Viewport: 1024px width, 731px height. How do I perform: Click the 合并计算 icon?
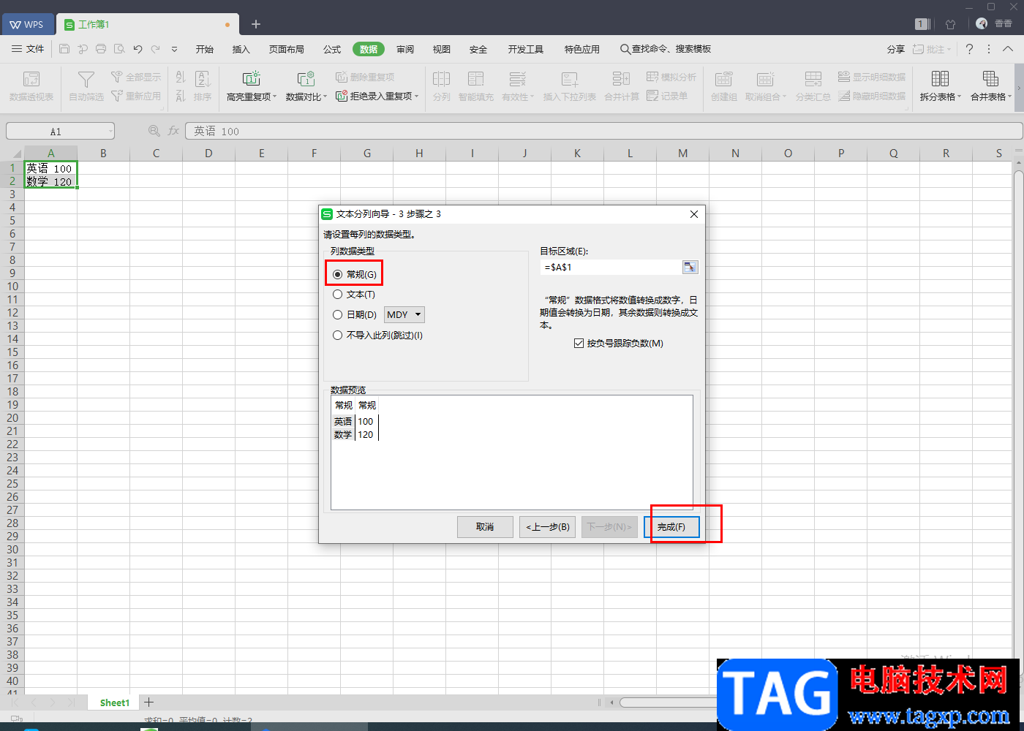coord(622,79)
